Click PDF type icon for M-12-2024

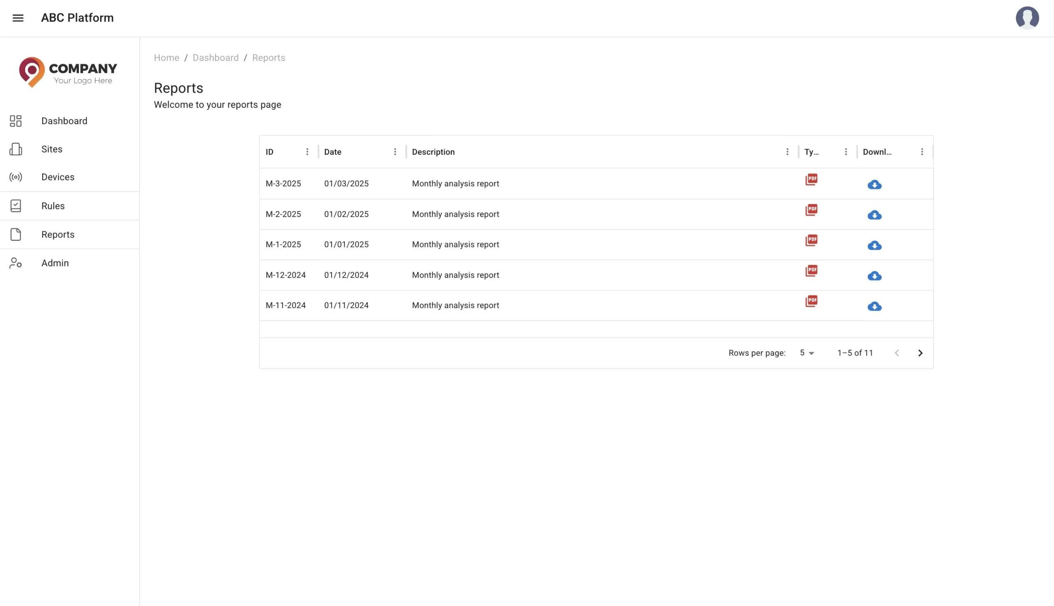(811, 271)
